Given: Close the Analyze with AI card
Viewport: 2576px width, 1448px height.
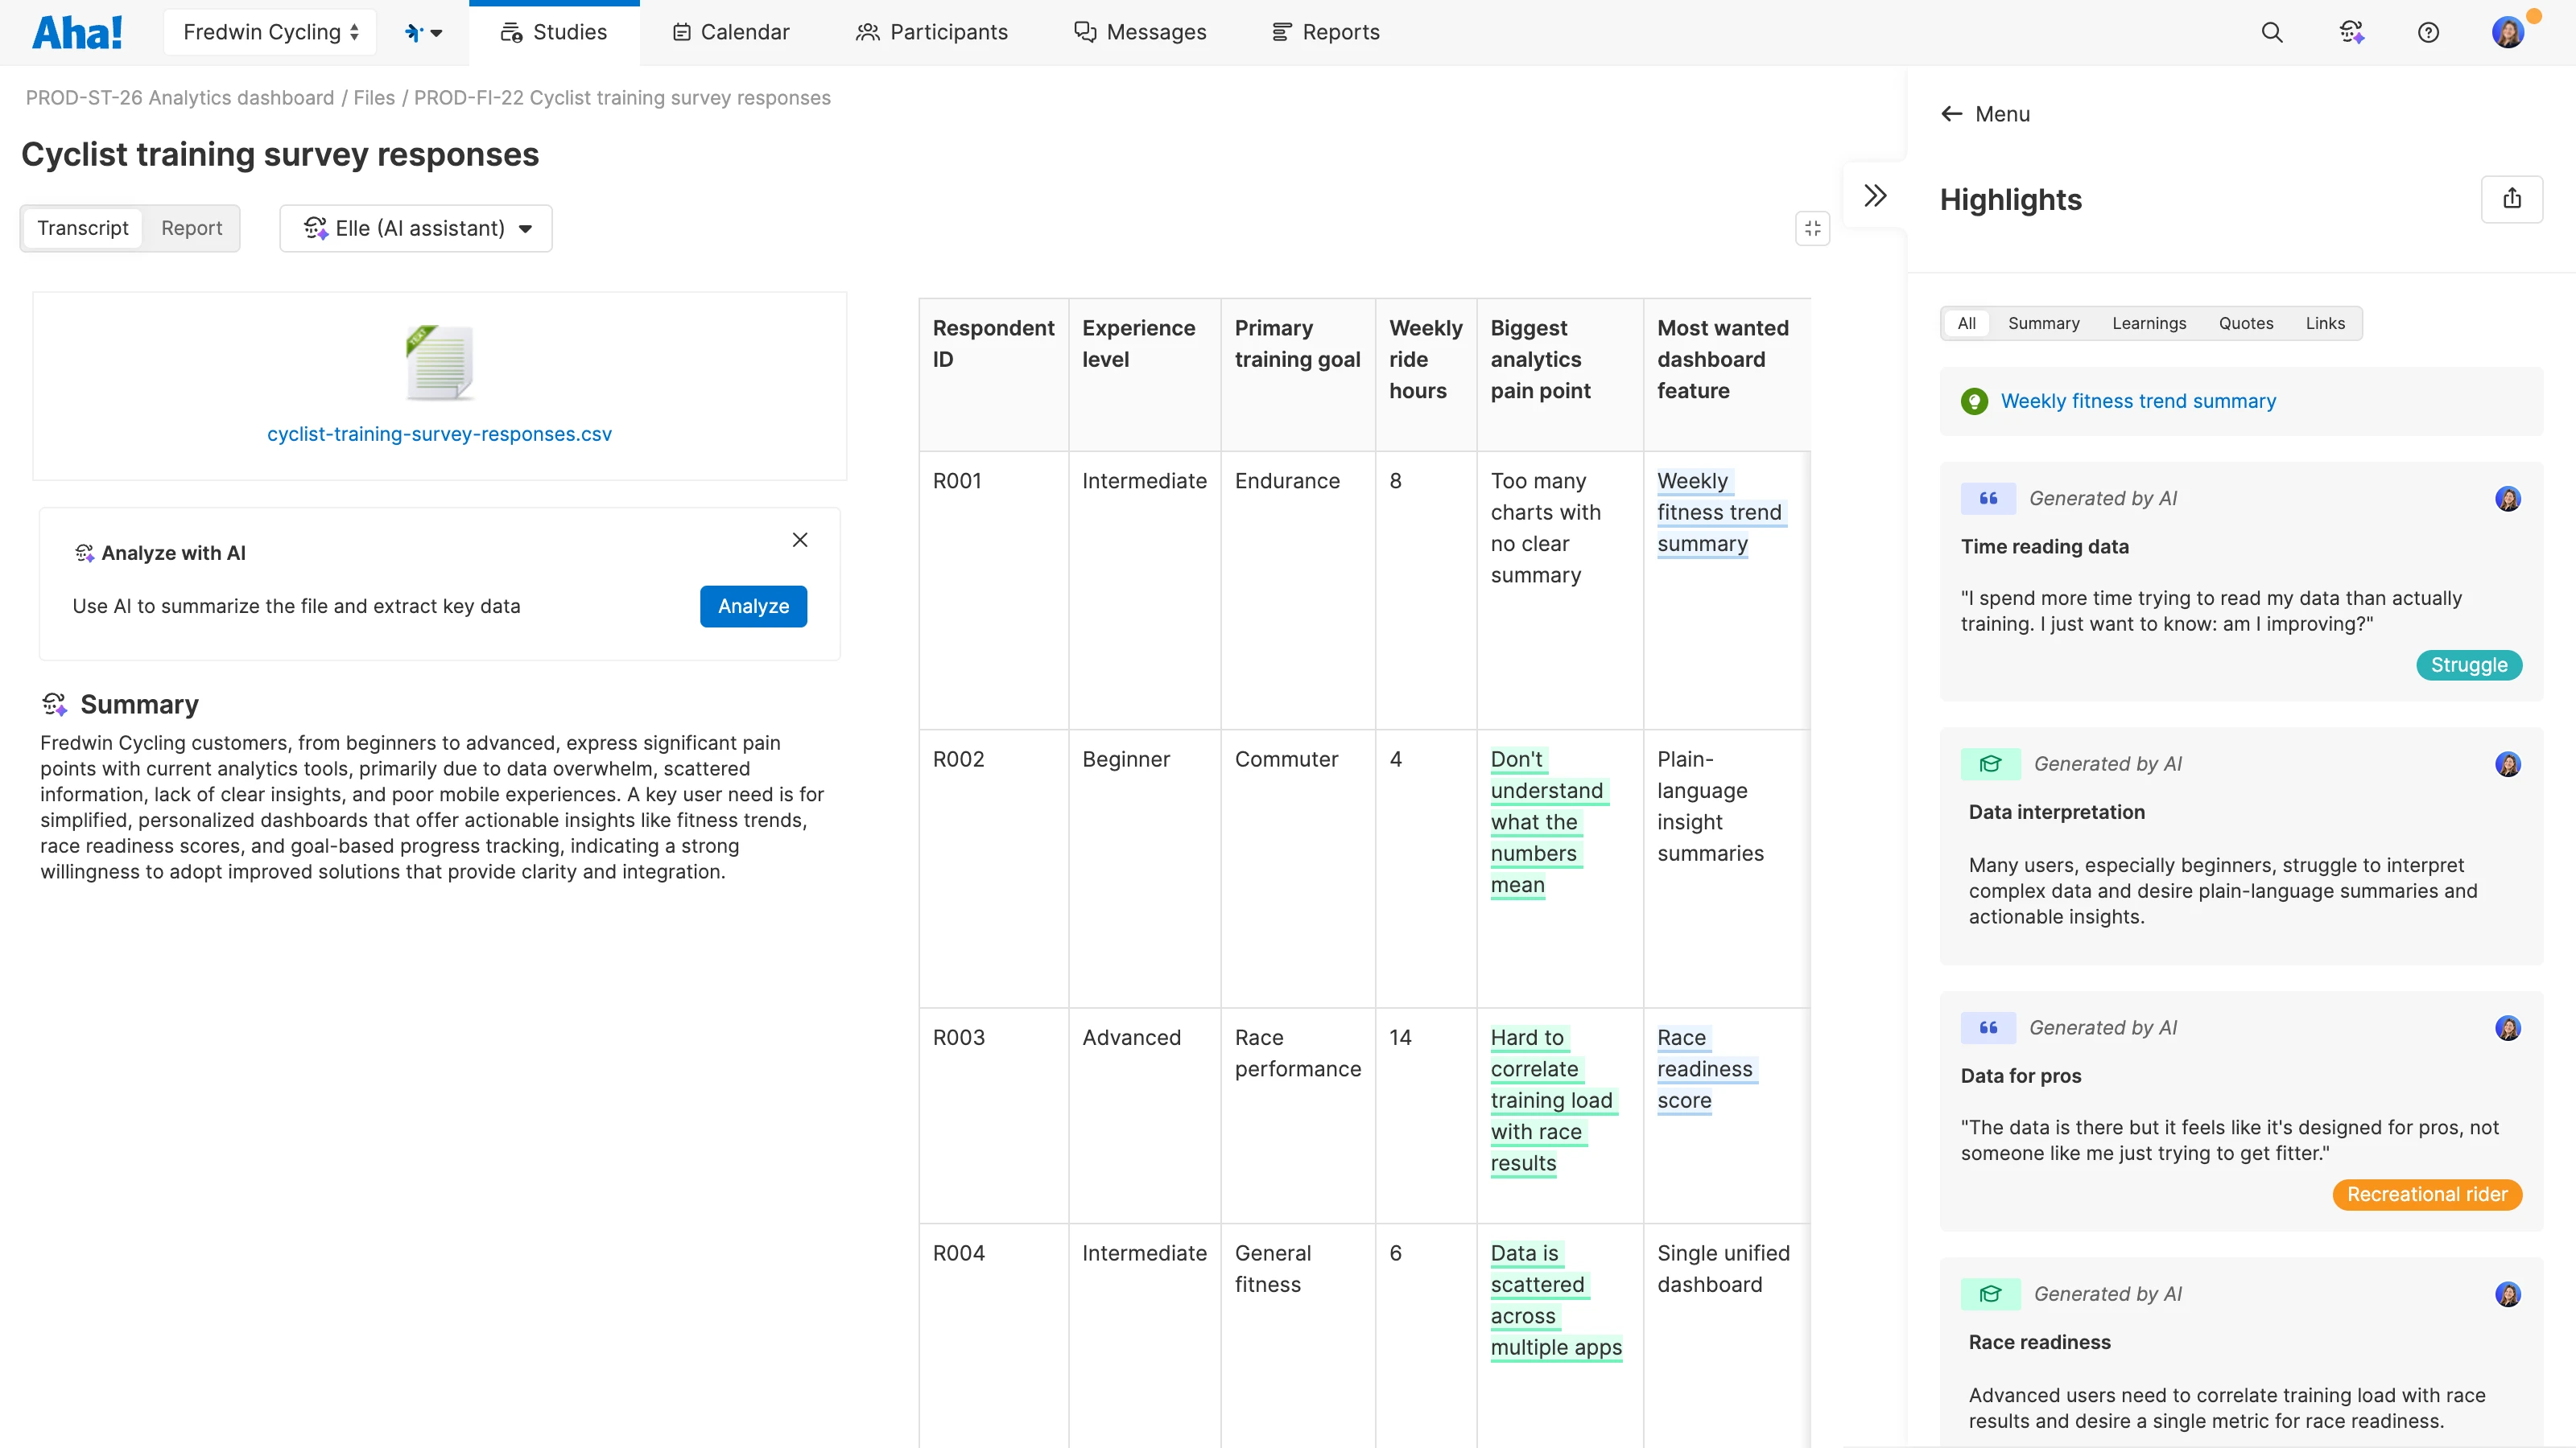Looking at the screenshot, I should [800, 540].
